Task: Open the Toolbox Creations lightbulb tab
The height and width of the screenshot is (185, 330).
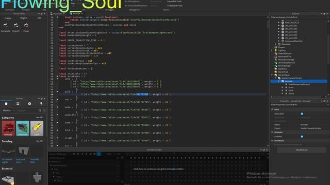Action: [x=41, y=104]
